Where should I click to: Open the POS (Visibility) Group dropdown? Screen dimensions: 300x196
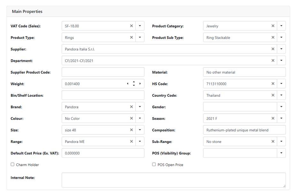[x=281, y=153]
